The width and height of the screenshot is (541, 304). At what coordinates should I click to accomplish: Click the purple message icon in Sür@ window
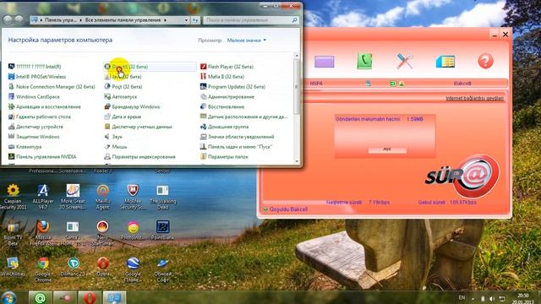coord(325,62)
